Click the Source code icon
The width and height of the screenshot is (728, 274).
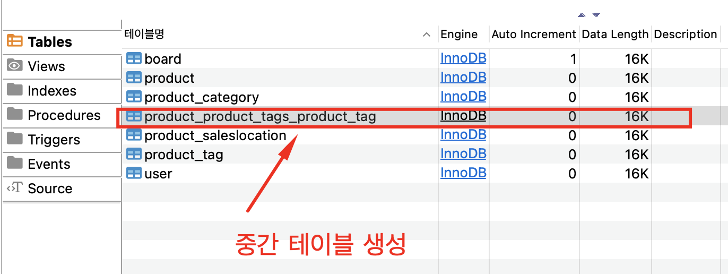pos(14,188)
